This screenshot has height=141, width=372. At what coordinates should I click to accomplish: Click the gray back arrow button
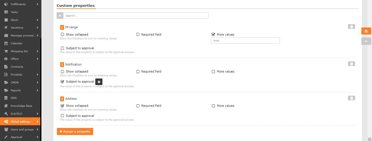[x=366, y=41]
